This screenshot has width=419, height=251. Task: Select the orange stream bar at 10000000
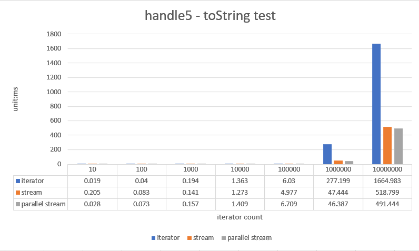click(387, 146)
